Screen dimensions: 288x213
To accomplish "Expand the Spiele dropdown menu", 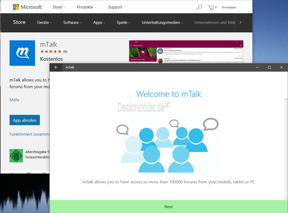I will click(124, 23).
